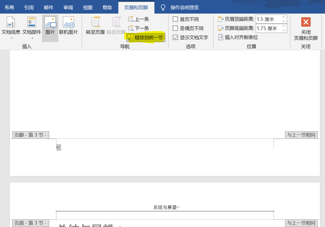Screen dimensions: 325x227
Task: Increase 页眉顶端距离 with up arrow
Action: tap(284, 17)
